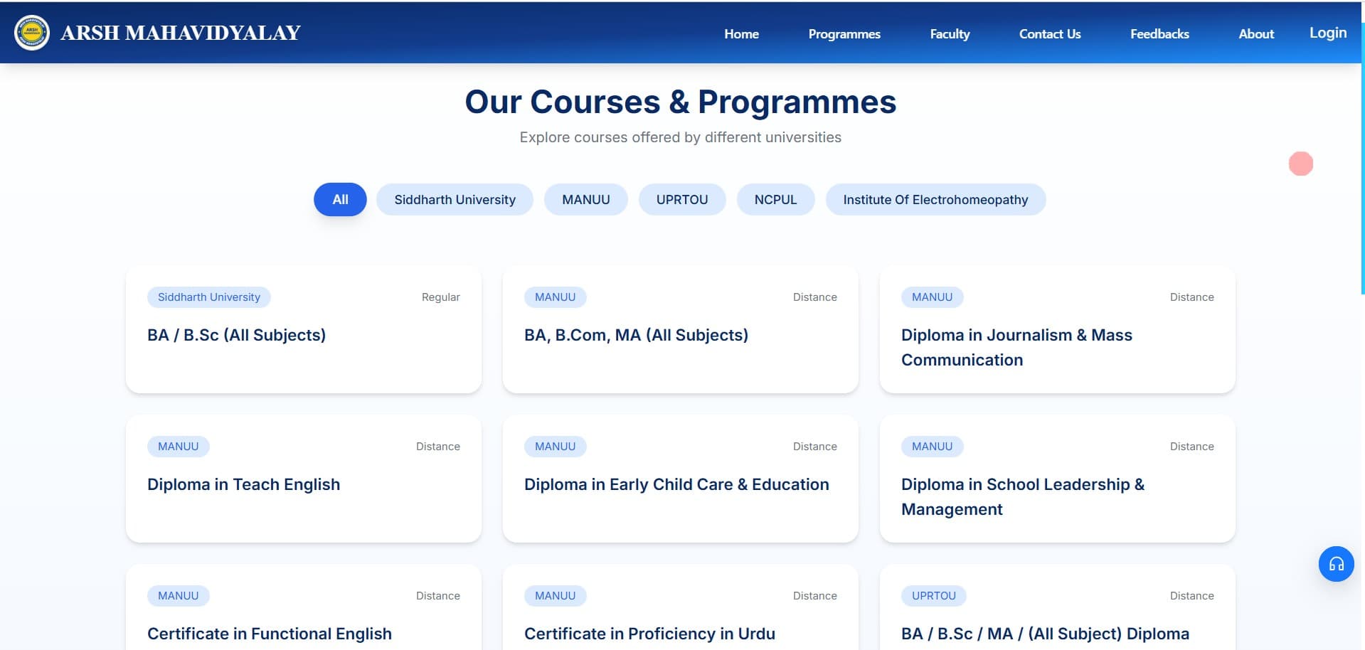Click Siddharth University badge on BA / B.Sc card
This screenshot has height=650, width=1365.
(x=209, y=297)
